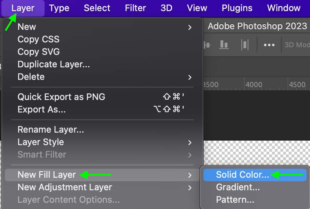Expand the New submenu arrow
310x209 pixels.
(x=190, y=27)
